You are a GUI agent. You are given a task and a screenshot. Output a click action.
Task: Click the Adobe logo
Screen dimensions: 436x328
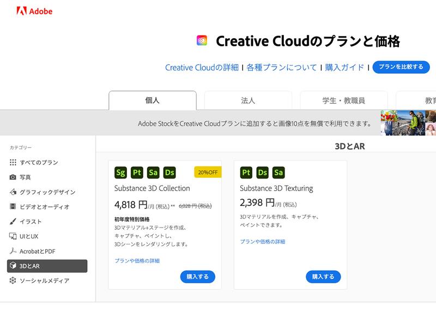[34, 11]
